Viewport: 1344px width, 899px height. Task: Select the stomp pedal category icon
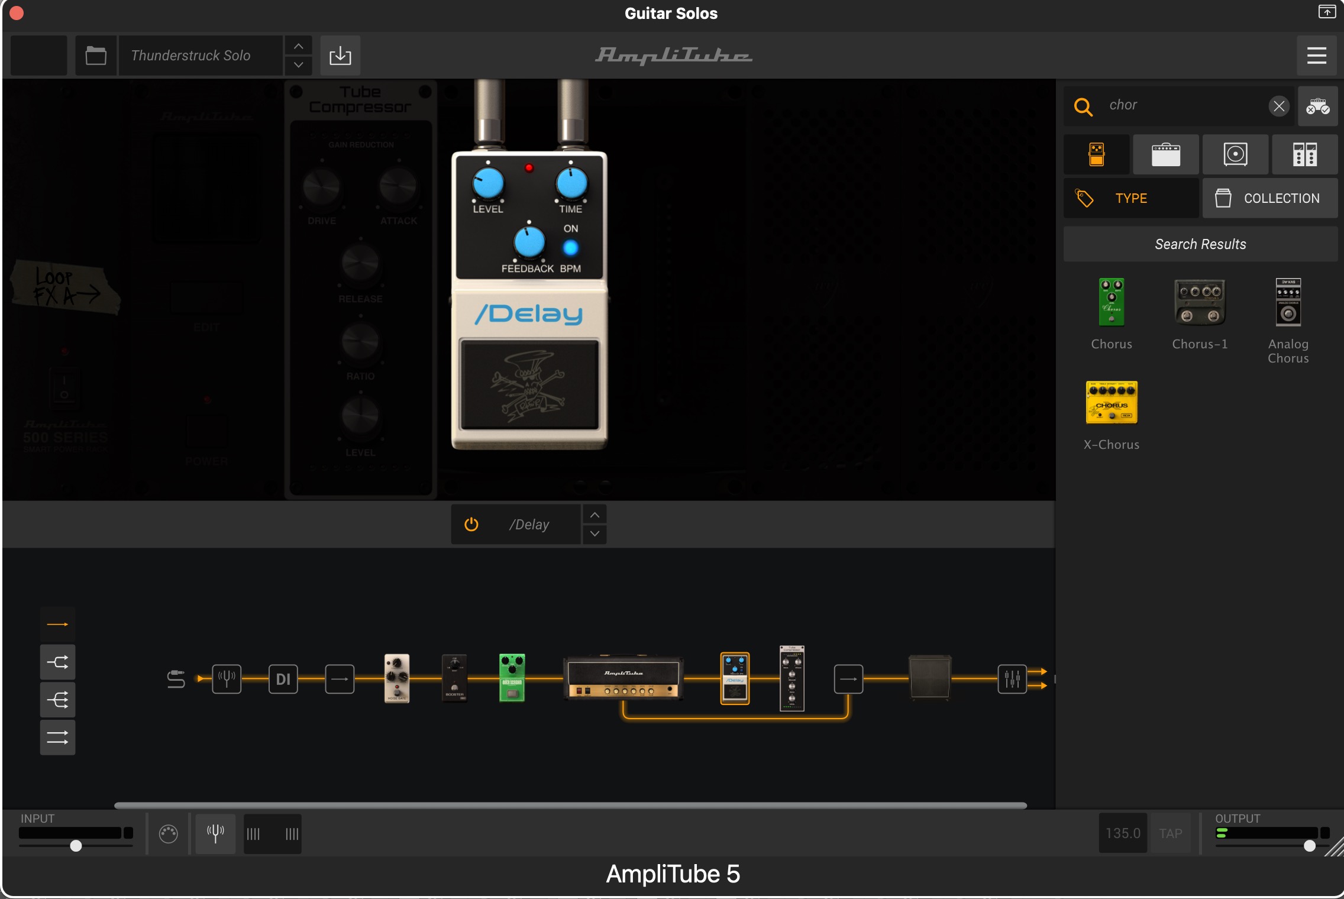pos(1096,154)
